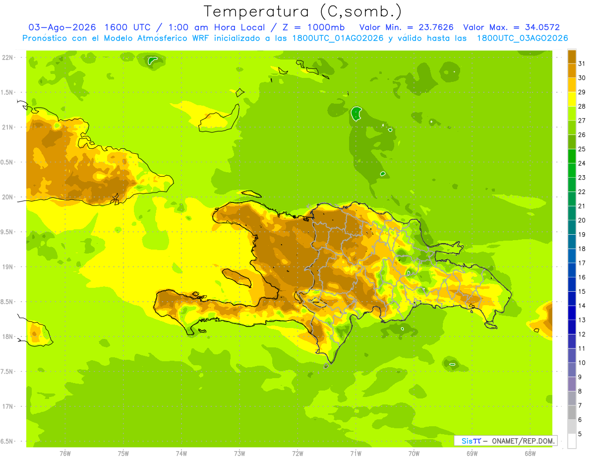Viewport: 595px width, 460px height.
Task: Click '1:00 am Hora Local' text
Action: tap(218, 27)
